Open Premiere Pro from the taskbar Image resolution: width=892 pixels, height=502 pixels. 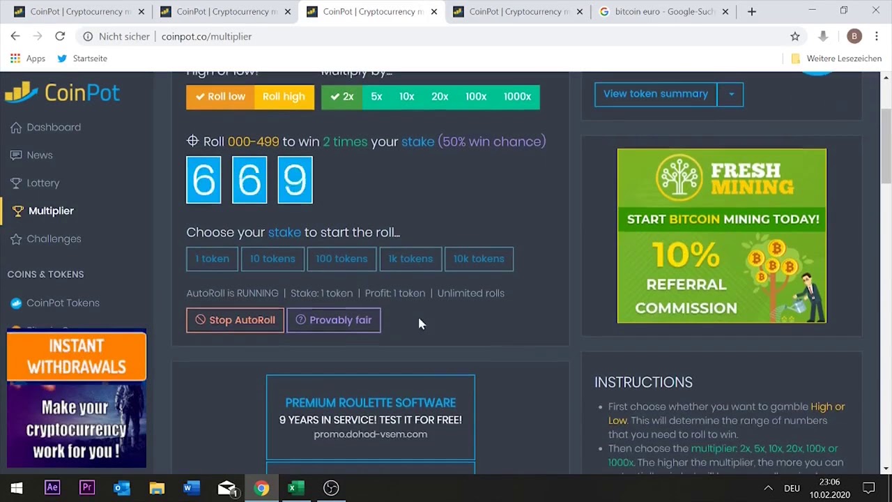click(x=87, y=488)
